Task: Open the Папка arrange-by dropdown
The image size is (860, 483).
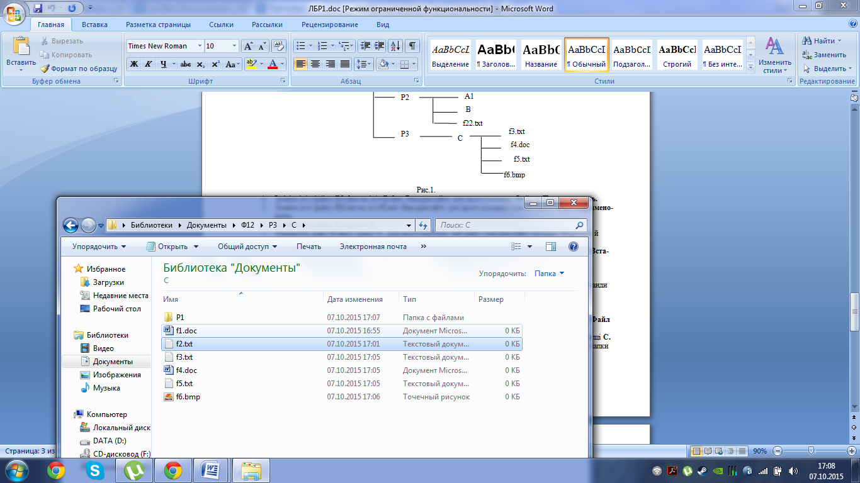Action: 549,274
